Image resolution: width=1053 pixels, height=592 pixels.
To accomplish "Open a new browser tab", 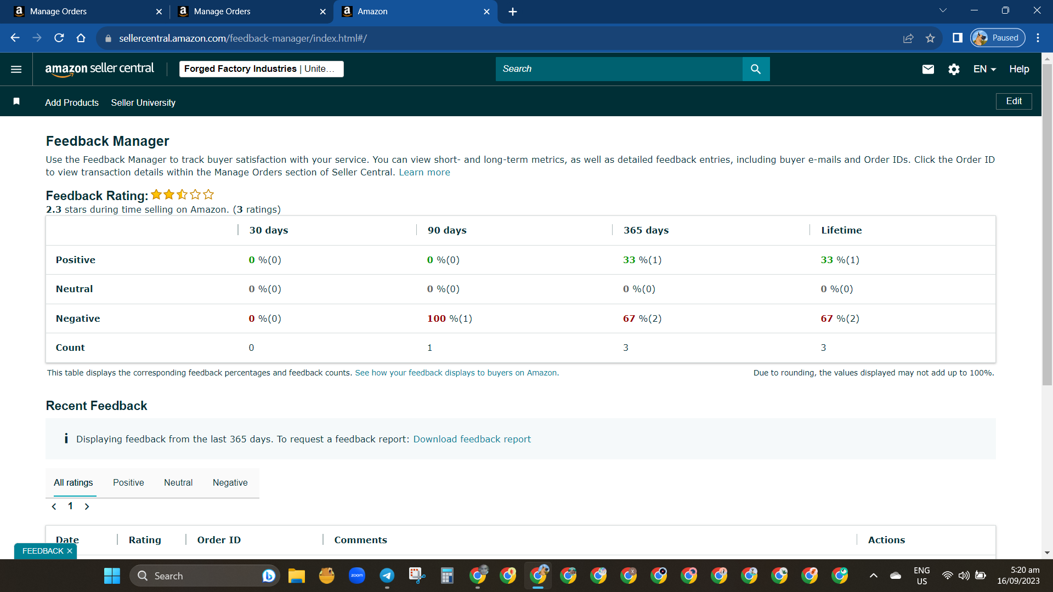I will [513, 12].
